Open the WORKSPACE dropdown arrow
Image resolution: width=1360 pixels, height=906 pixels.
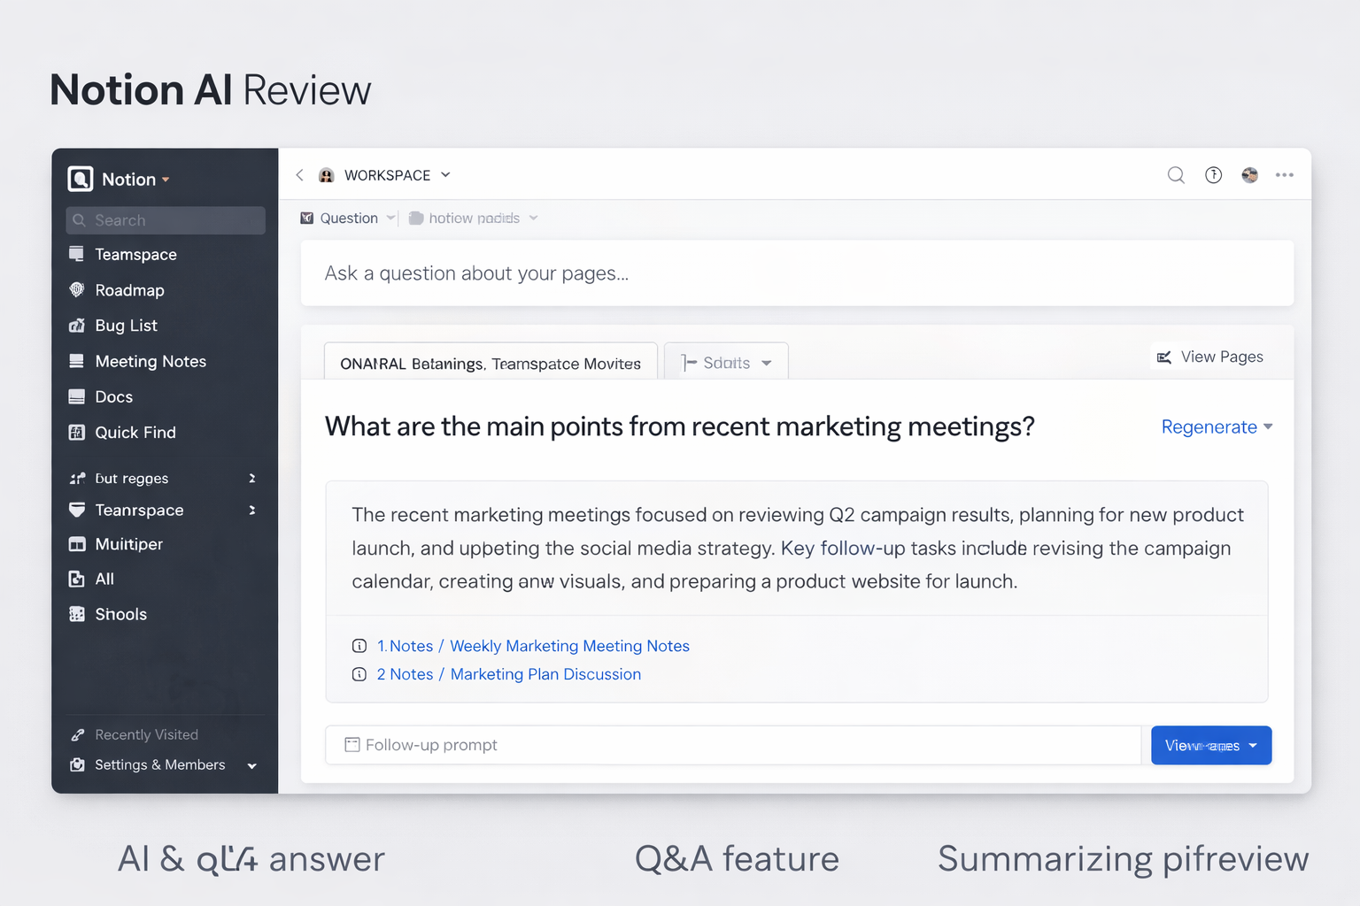pos(447,174)
